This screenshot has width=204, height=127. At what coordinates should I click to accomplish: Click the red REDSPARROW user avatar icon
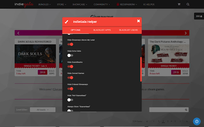pos(118,4)
